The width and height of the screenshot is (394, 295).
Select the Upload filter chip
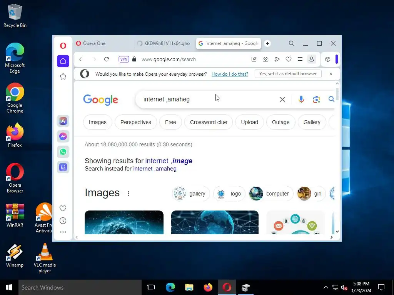[x=249, y=122]
